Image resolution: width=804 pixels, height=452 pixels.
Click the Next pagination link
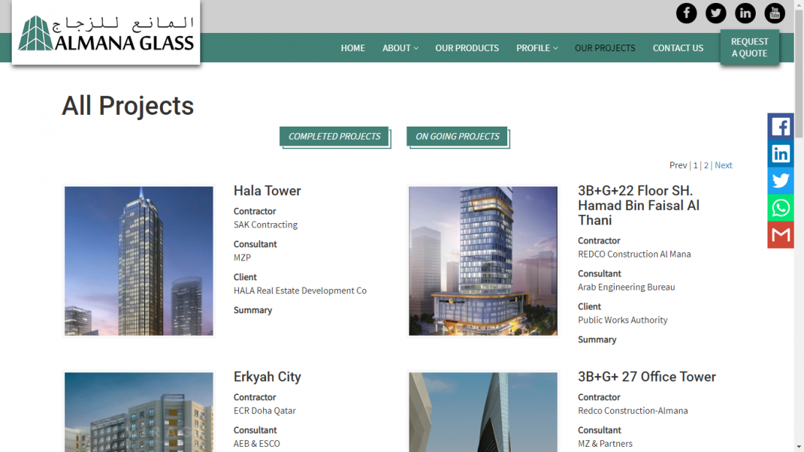[x=724, y=165]
